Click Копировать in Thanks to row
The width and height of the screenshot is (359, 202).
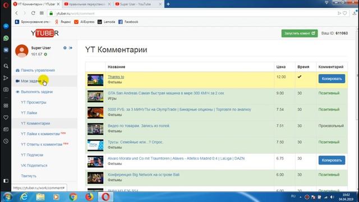[x=332, y=79]
